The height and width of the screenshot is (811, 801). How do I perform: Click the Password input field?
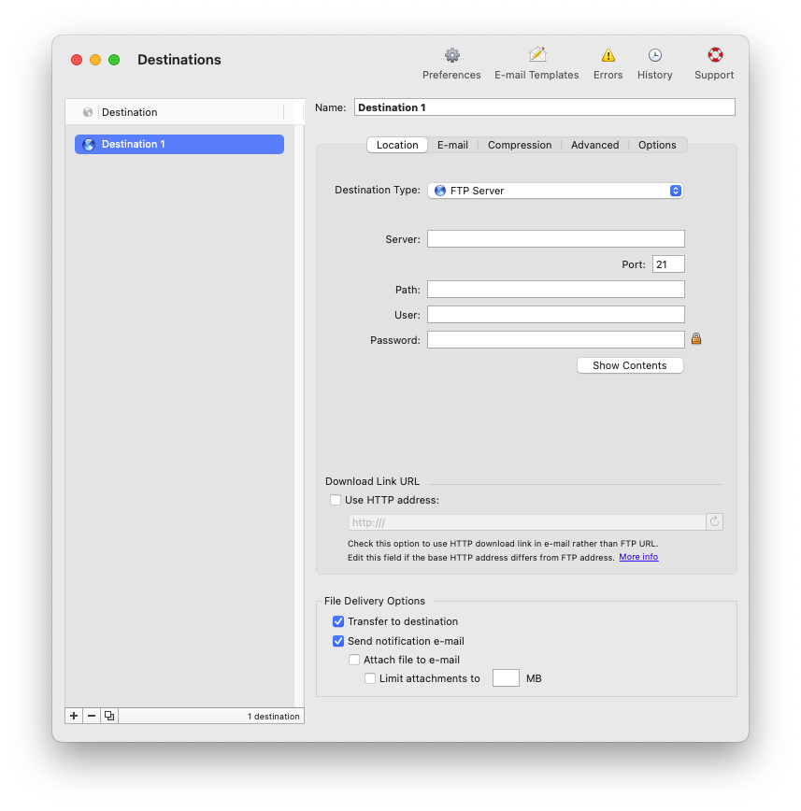(556, 340)
